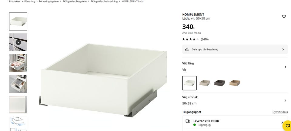Image resolution: width=291 pixels, height=131 pixels.
Task: Choose the dark grey drawer color
Action: [219, 83]
